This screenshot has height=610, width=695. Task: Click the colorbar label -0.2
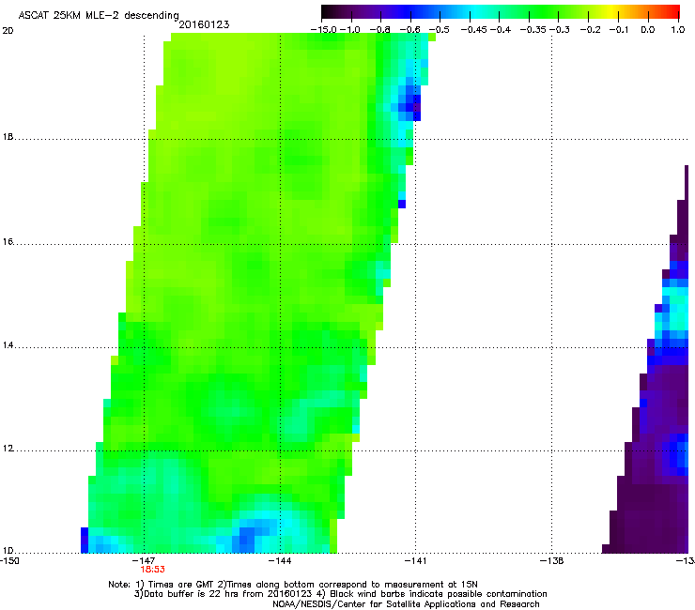(590, 30)
